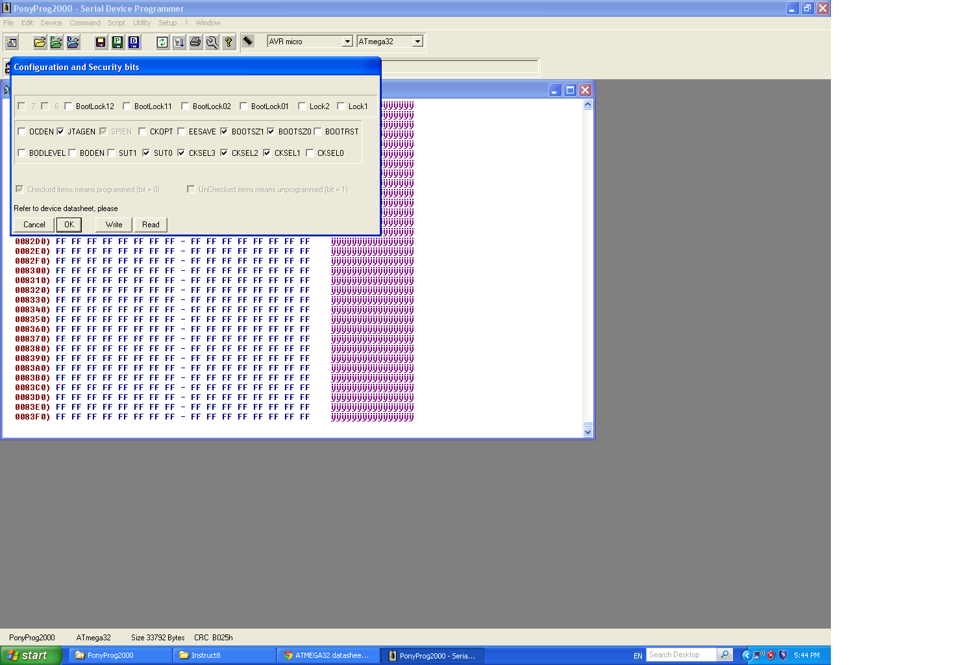The height and width of the screenshot is (665, 964).
Task: Check the SUT1 checkbox
Action: point(111,153)
